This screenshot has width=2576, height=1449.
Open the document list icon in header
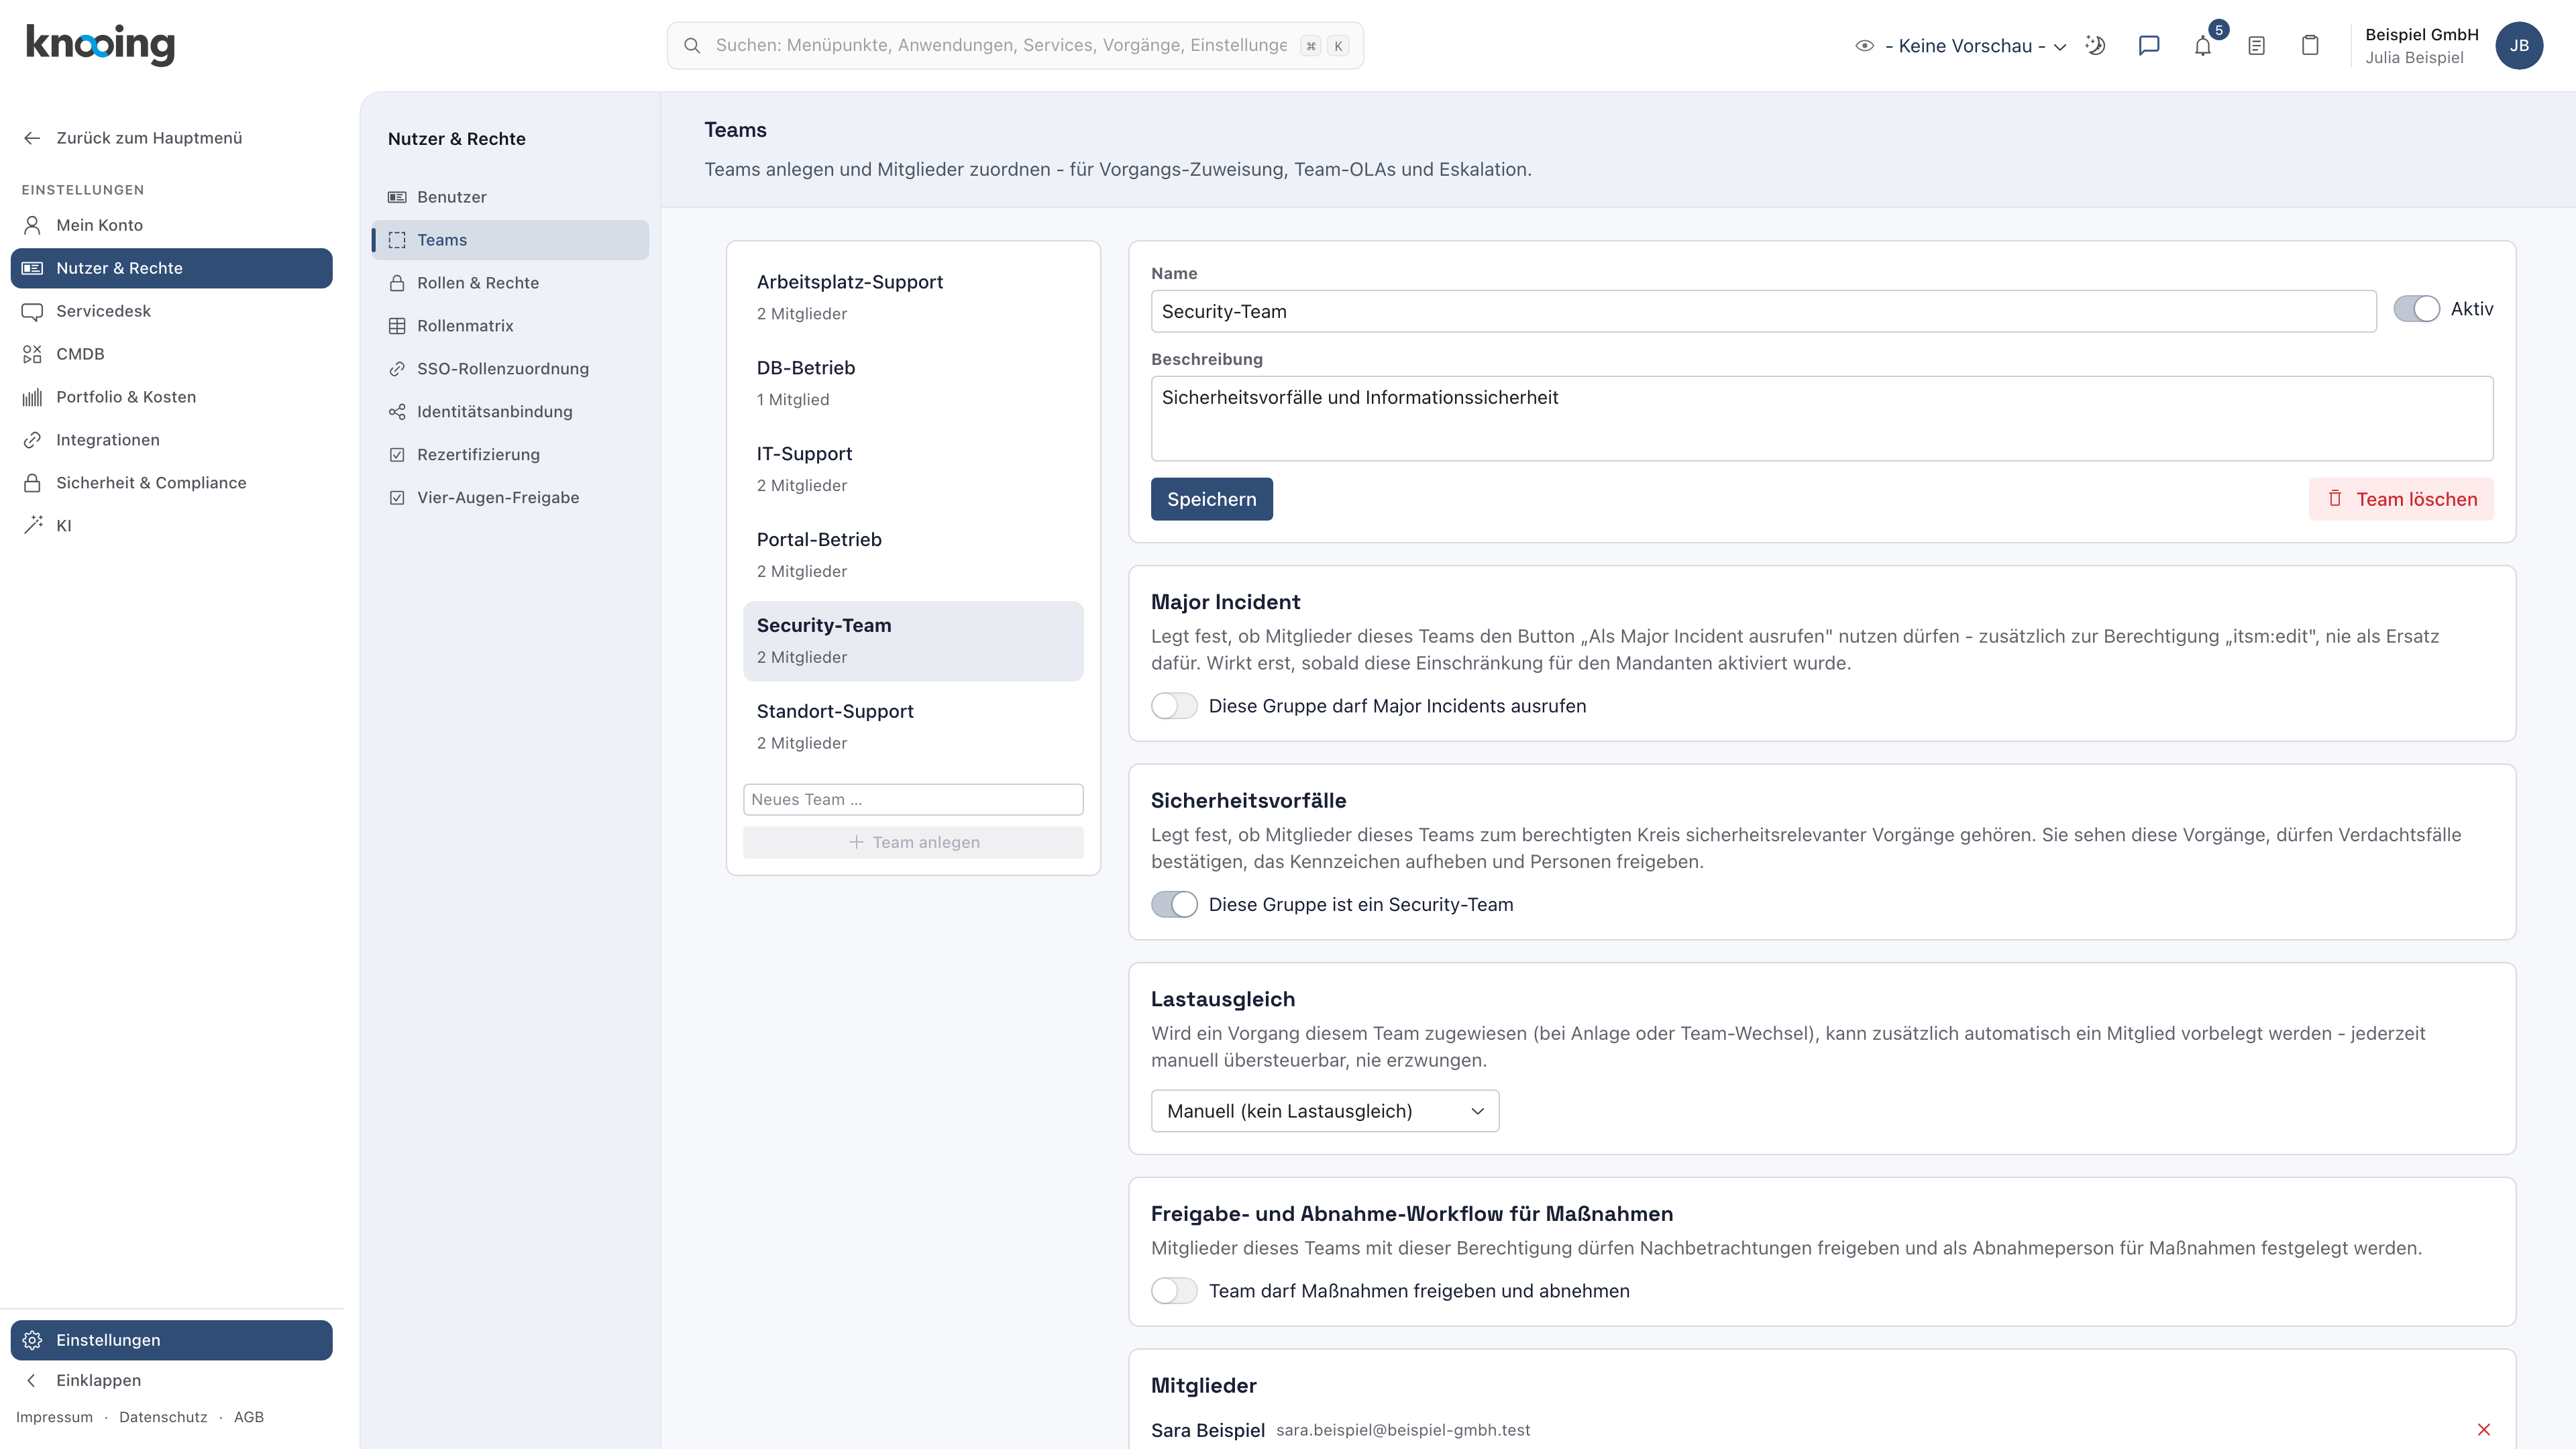(2256, 45)
